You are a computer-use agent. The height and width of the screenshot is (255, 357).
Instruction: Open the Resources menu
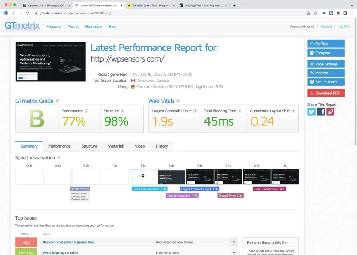point(94,27)
